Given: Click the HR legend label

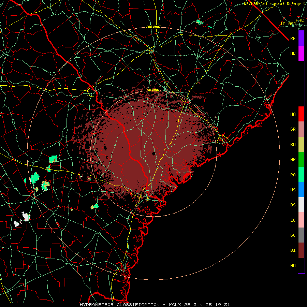Looking at the screenshot, I should pos(293,160).
